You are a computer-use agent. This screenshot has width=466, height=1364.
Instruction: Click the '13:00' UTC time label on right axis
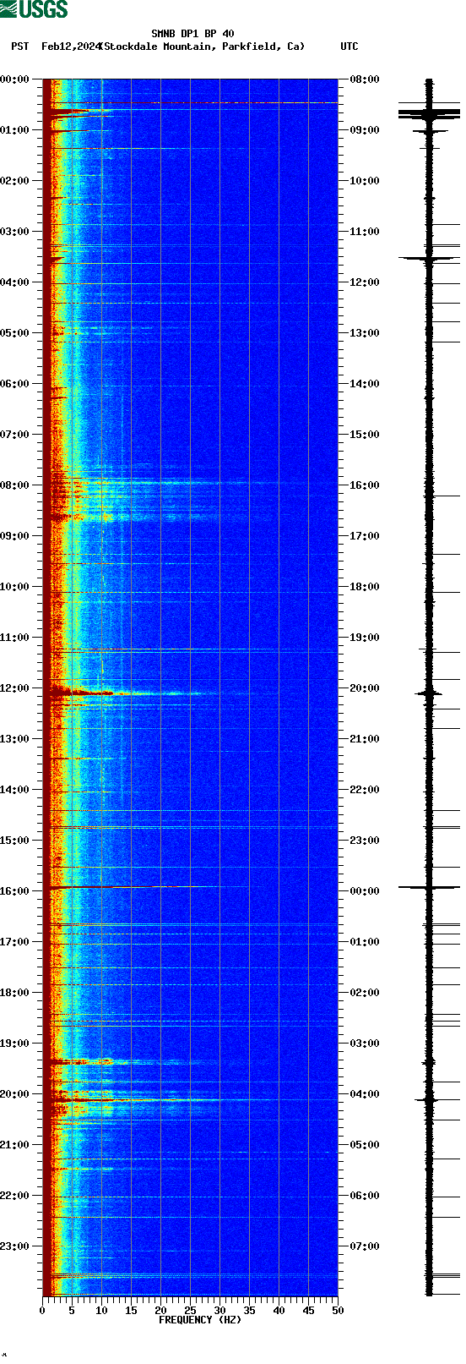365,333
